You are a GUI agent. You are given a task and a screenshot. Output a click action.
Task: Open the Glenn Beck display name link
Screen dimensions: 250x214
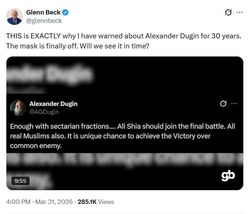43,12
